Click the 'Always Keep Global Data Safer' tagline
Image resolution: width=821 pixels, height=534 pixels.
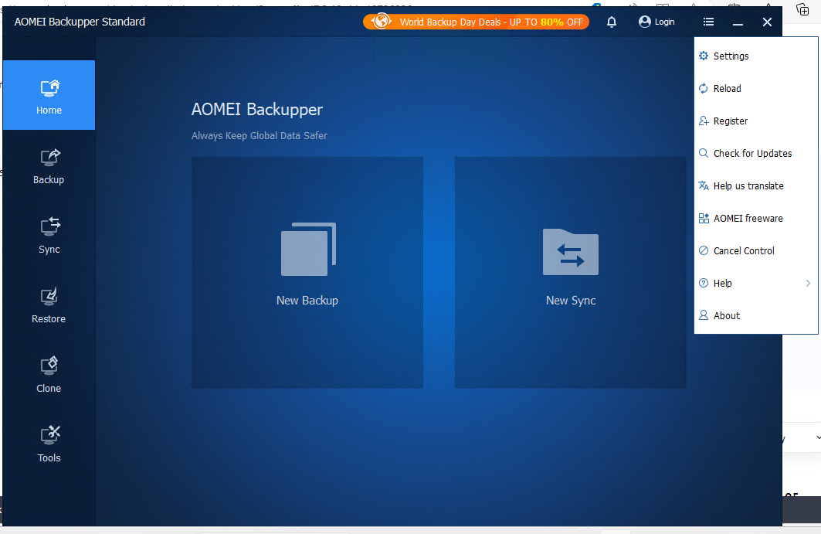260,136
